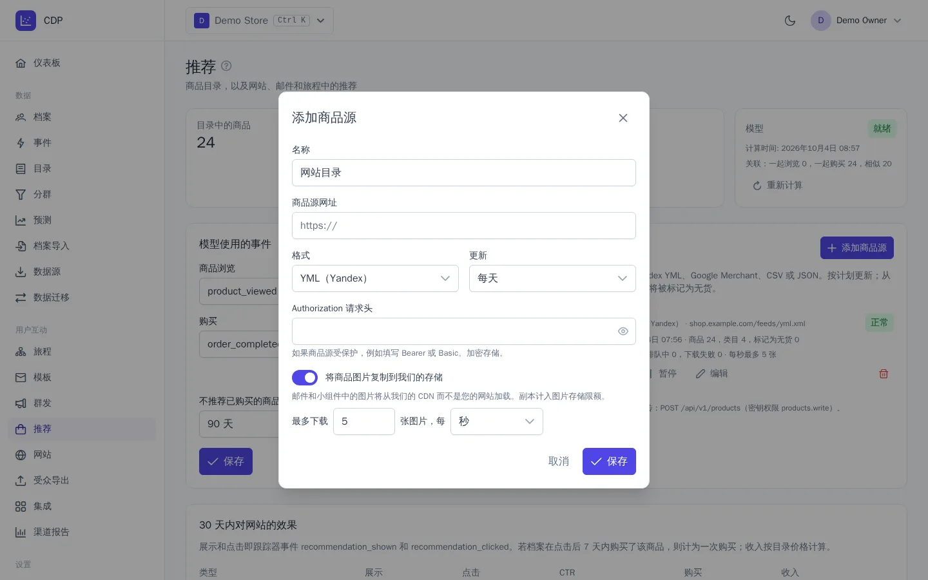The image size is (928, 580).
Task: Click the 重新计算 refresh icon
Action: 757,186
